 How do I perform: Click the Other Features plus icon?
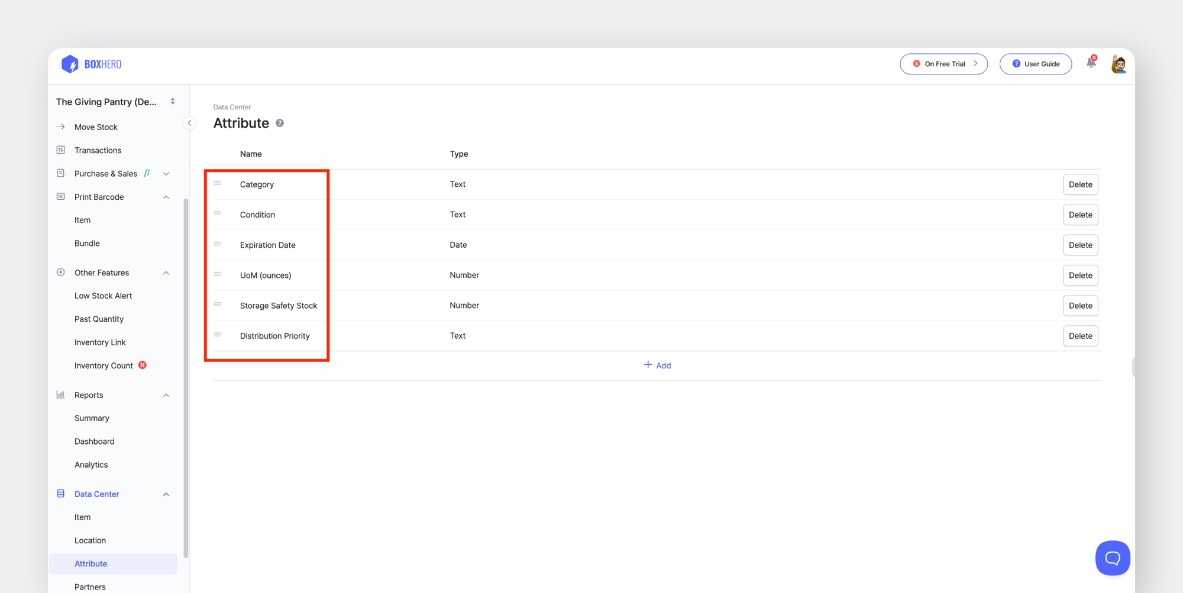[x=61, y=272]
